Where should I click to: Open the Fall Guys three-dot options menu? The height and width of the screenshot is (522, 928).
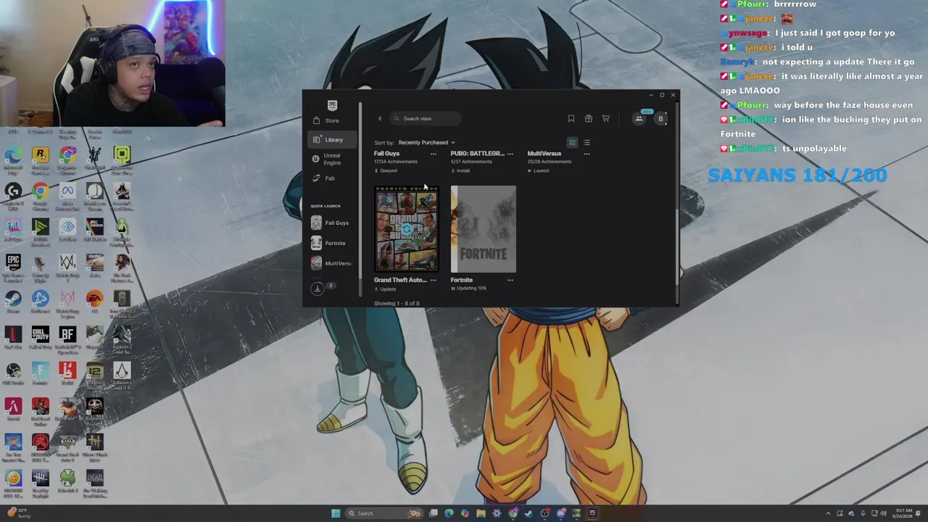pos(434,154)
